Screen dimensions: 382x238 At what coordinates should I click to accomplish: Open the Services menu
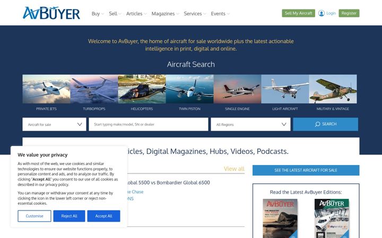(195, 14)
